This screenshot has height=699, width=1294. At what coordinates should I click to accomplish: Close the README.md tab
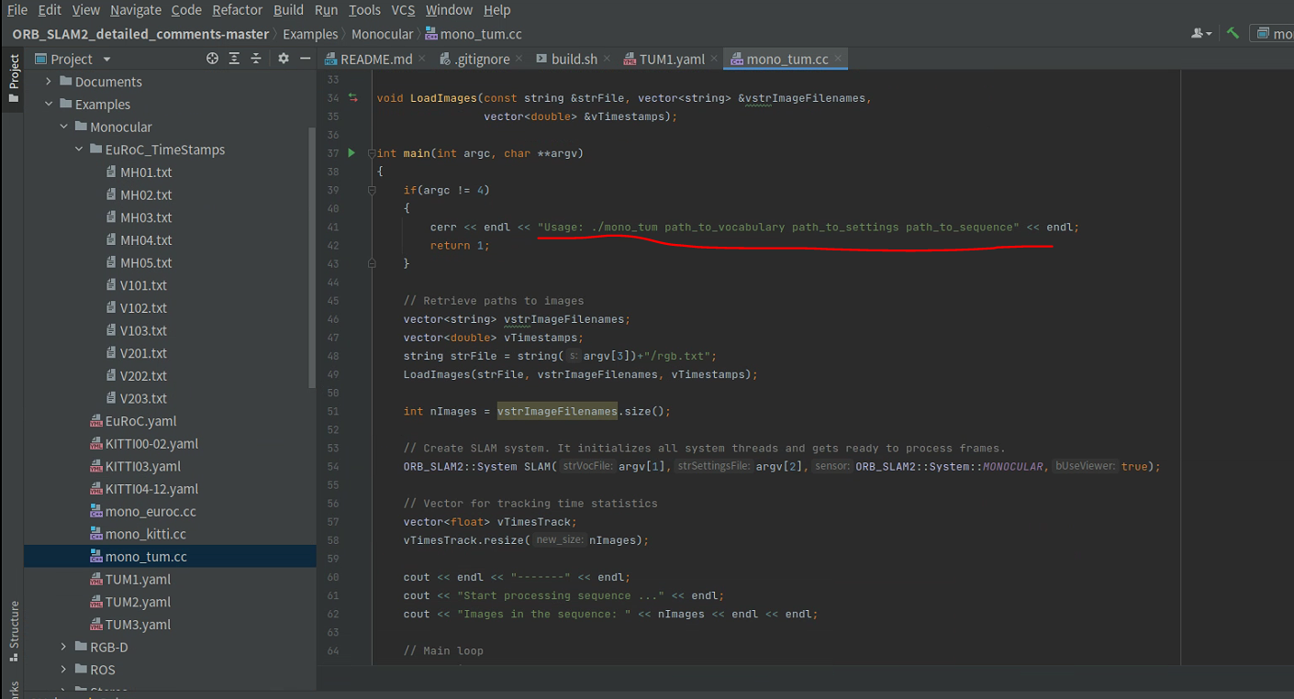[x=422, y=59]
